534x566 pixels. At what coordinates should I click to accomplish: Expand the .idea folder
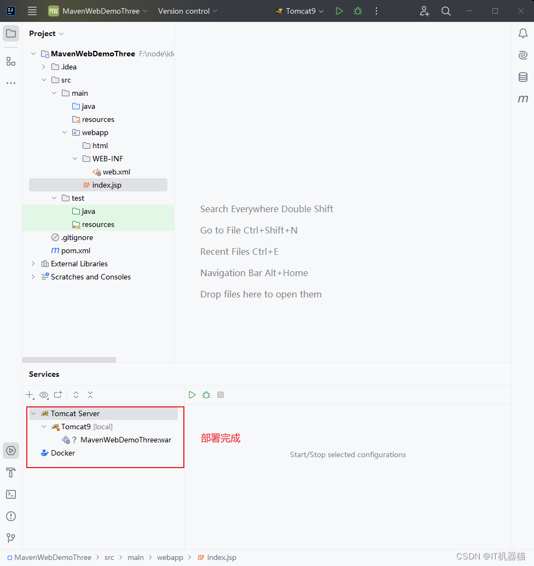pos(44,67)
